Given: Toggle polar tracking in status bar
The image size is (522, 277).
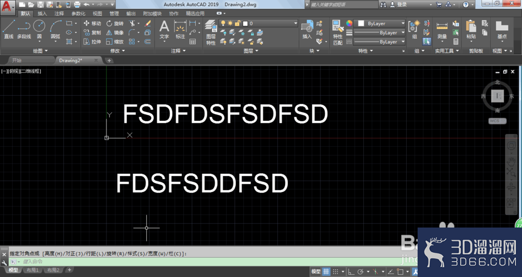Looking at the screenshot, I should pyautogui.click(x=361, y=271).
